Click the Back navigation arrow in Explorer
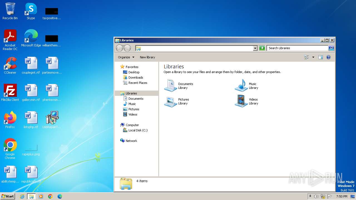The image size is (356, 200). coord(119,48)
